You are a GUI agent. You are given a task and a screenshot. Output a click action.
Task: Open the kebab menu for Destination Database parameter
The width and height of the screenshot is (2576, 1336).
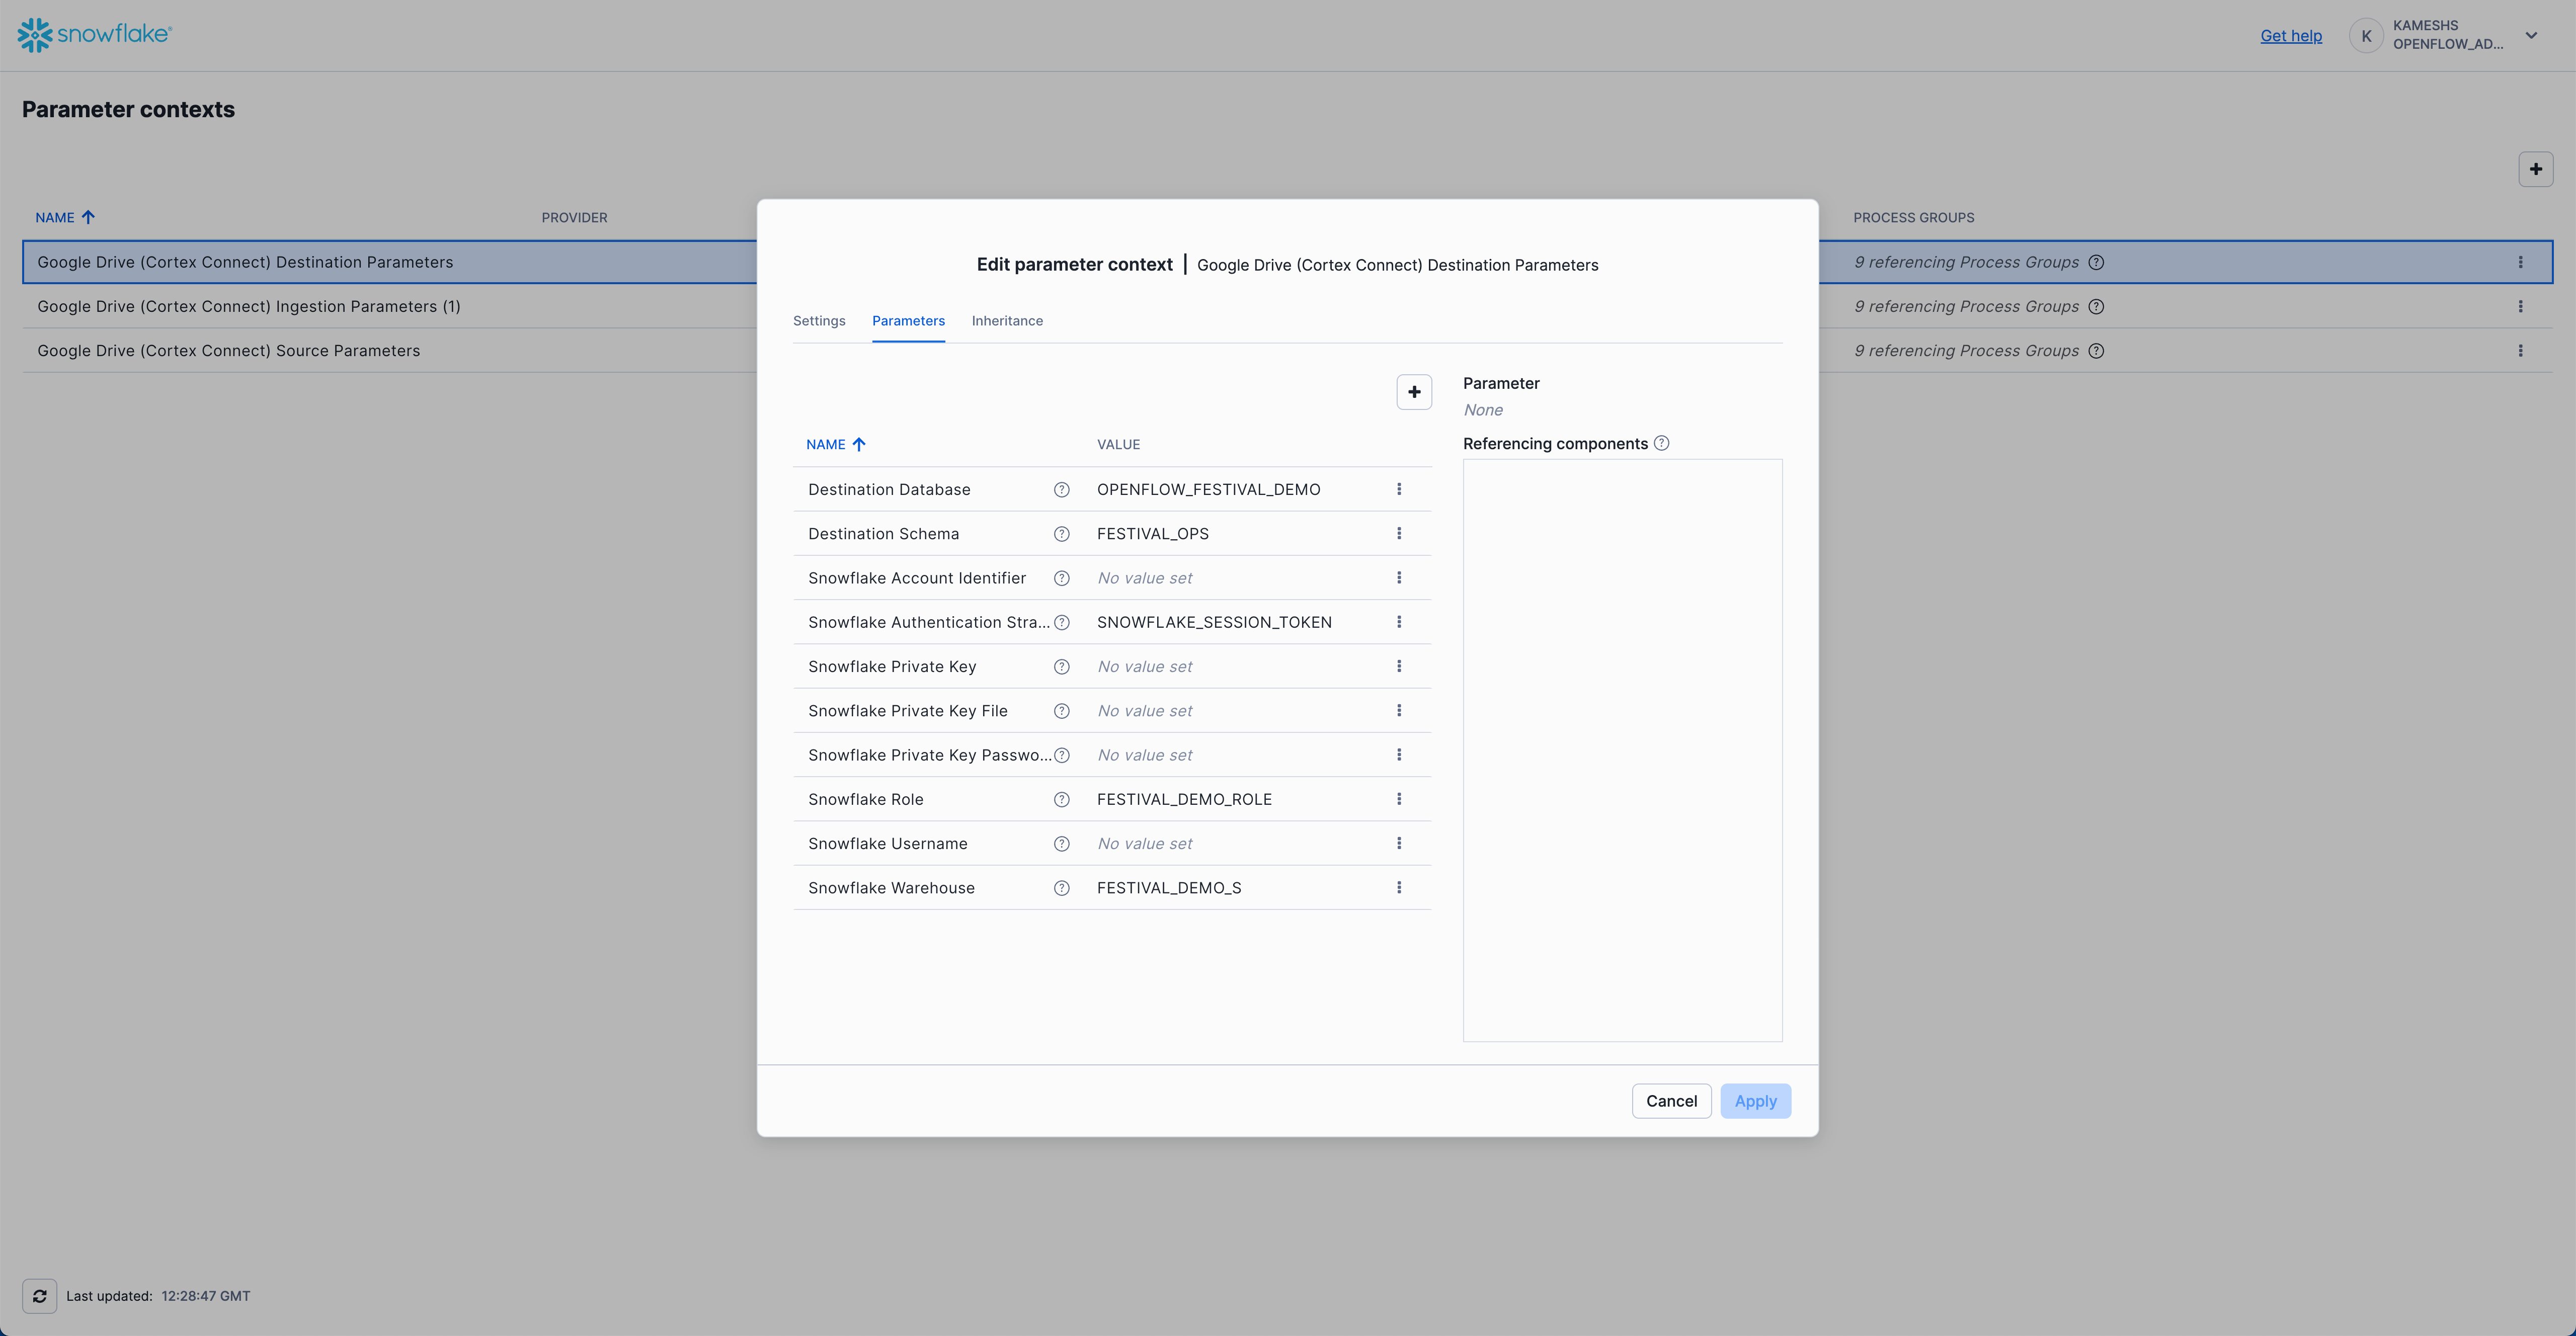pyautogui.click(x=1399, y=489)
